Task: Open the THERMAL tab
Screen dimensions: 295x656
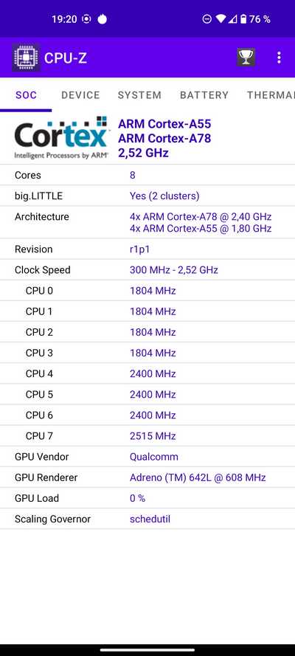Action: click(271, 95)
